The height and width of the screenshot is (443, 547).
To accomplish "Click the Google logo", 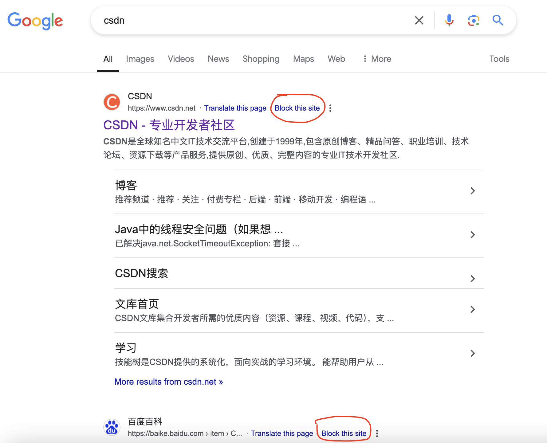I will (x=35, y=21).
